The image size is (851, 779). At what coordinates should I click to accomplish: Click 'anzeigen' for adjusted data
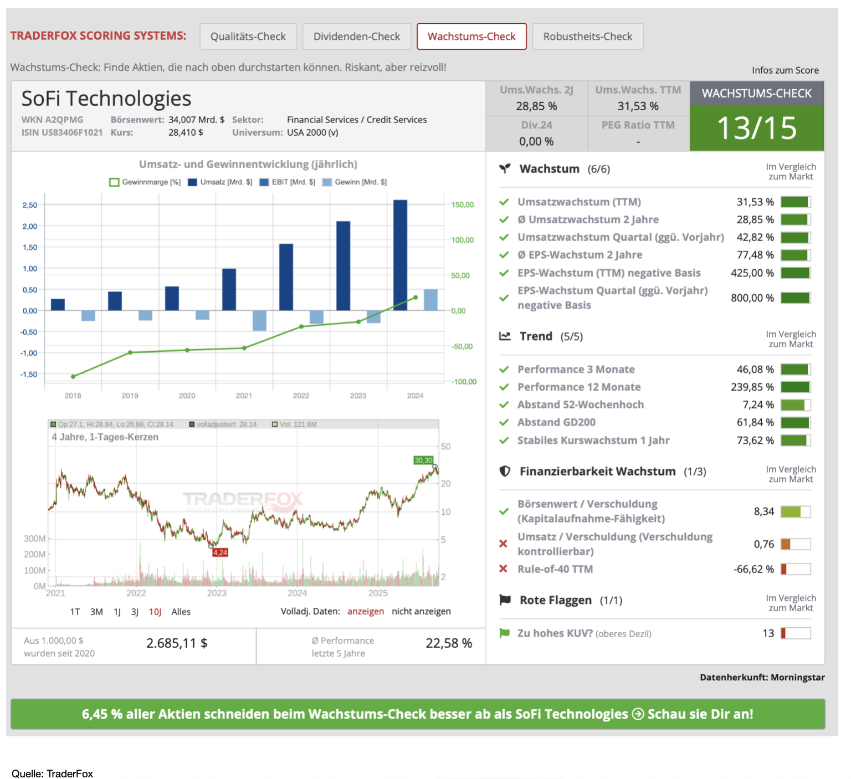pos(365,611)
